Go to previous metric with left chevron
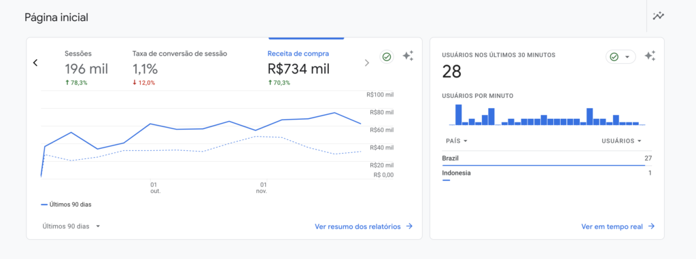696x259 pixels. coord(35,63)
